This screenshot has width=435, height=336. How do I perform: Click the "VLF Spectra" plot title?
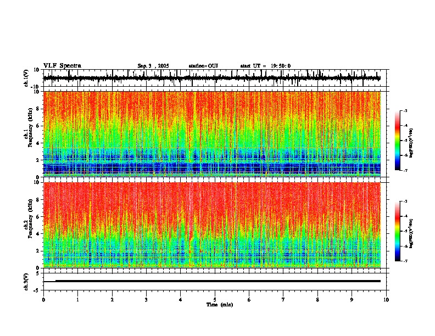click(62, 66)
